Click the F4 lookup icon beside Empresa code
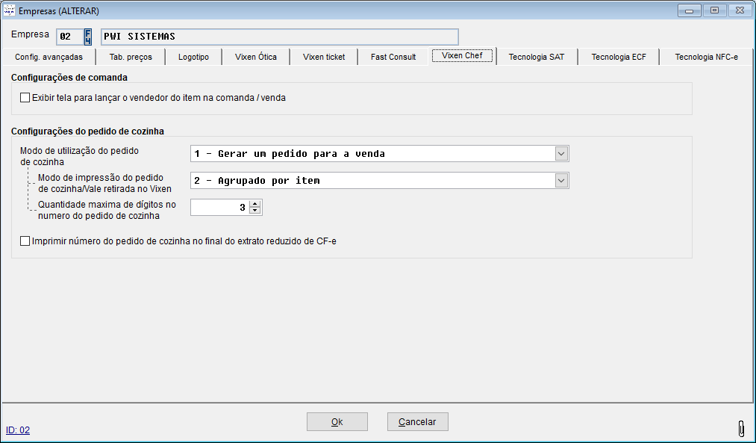The width and height of the screenshot is (756, 443). pyautogui.click(x=88, y=37)
